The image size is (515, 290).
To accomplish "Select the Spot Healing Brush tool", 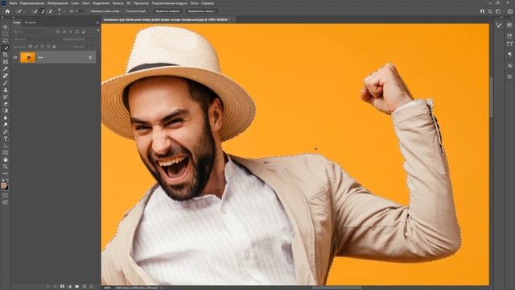I will (6, 76).
